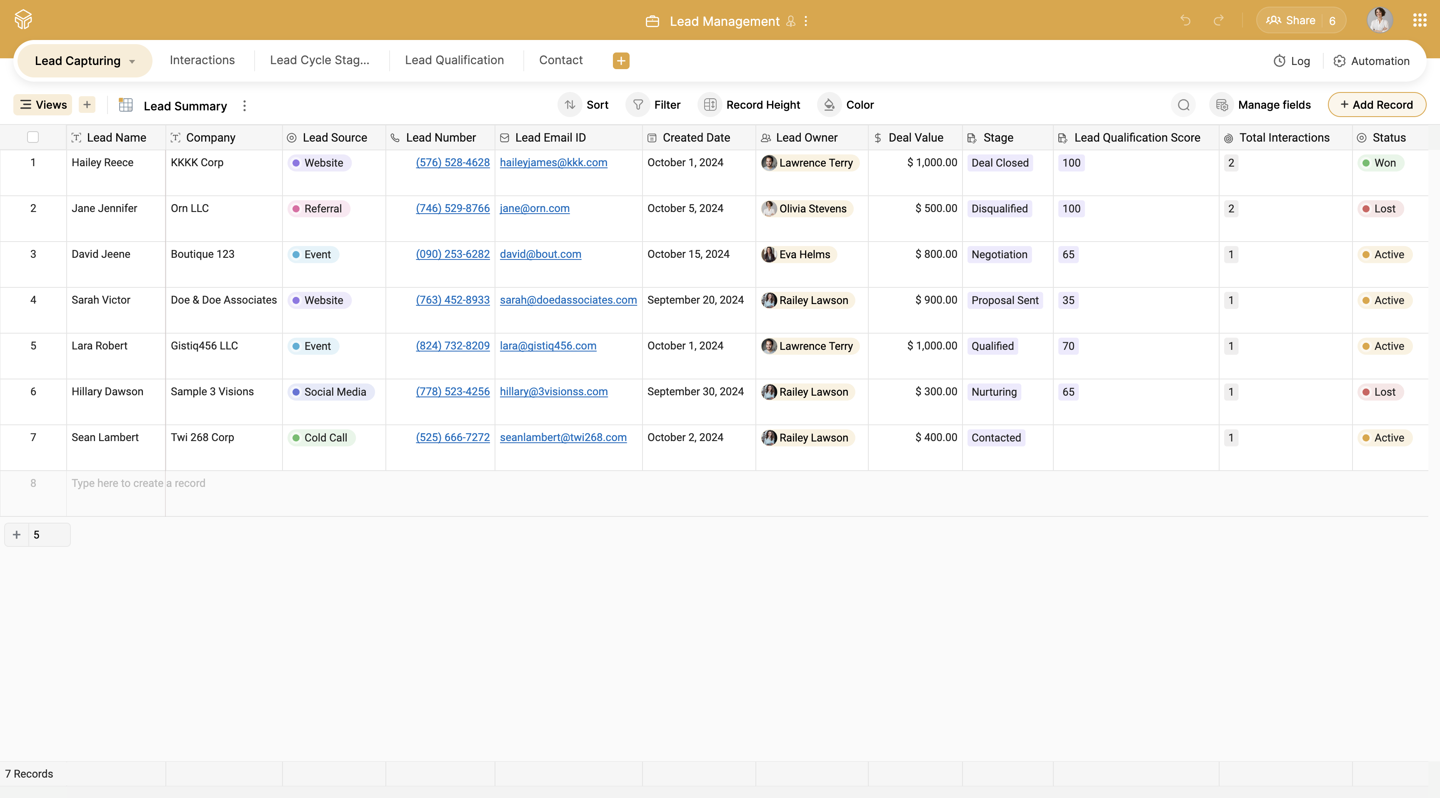Click the Manage fields icon
Image resolution: width=1440 pixels, height=798 pixels.
pos(1221,105)
